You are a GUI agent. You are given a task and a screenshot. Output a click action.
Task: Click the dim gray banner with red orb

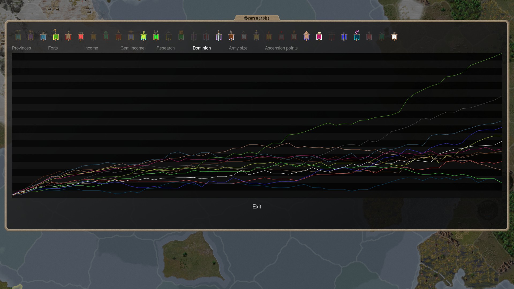point(281,35)
